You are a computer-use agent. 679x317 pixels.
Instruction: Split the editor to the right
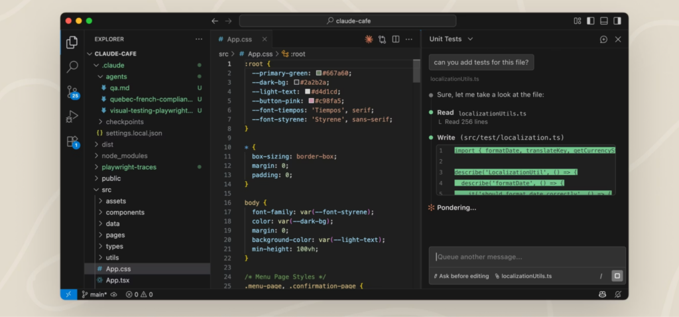click(395, 39)
